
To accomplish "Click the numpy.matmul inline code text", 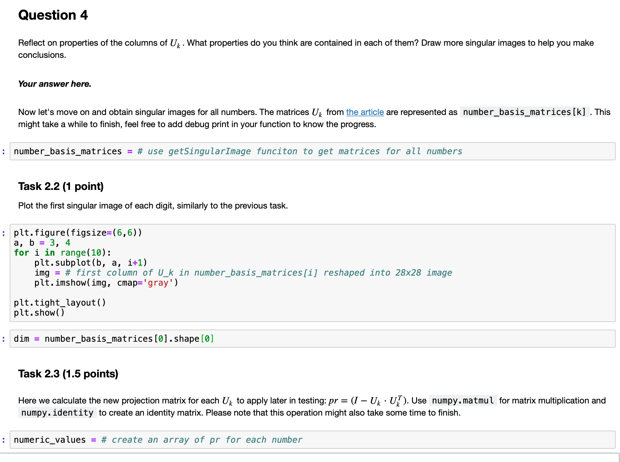I will (x=462, y=401).
